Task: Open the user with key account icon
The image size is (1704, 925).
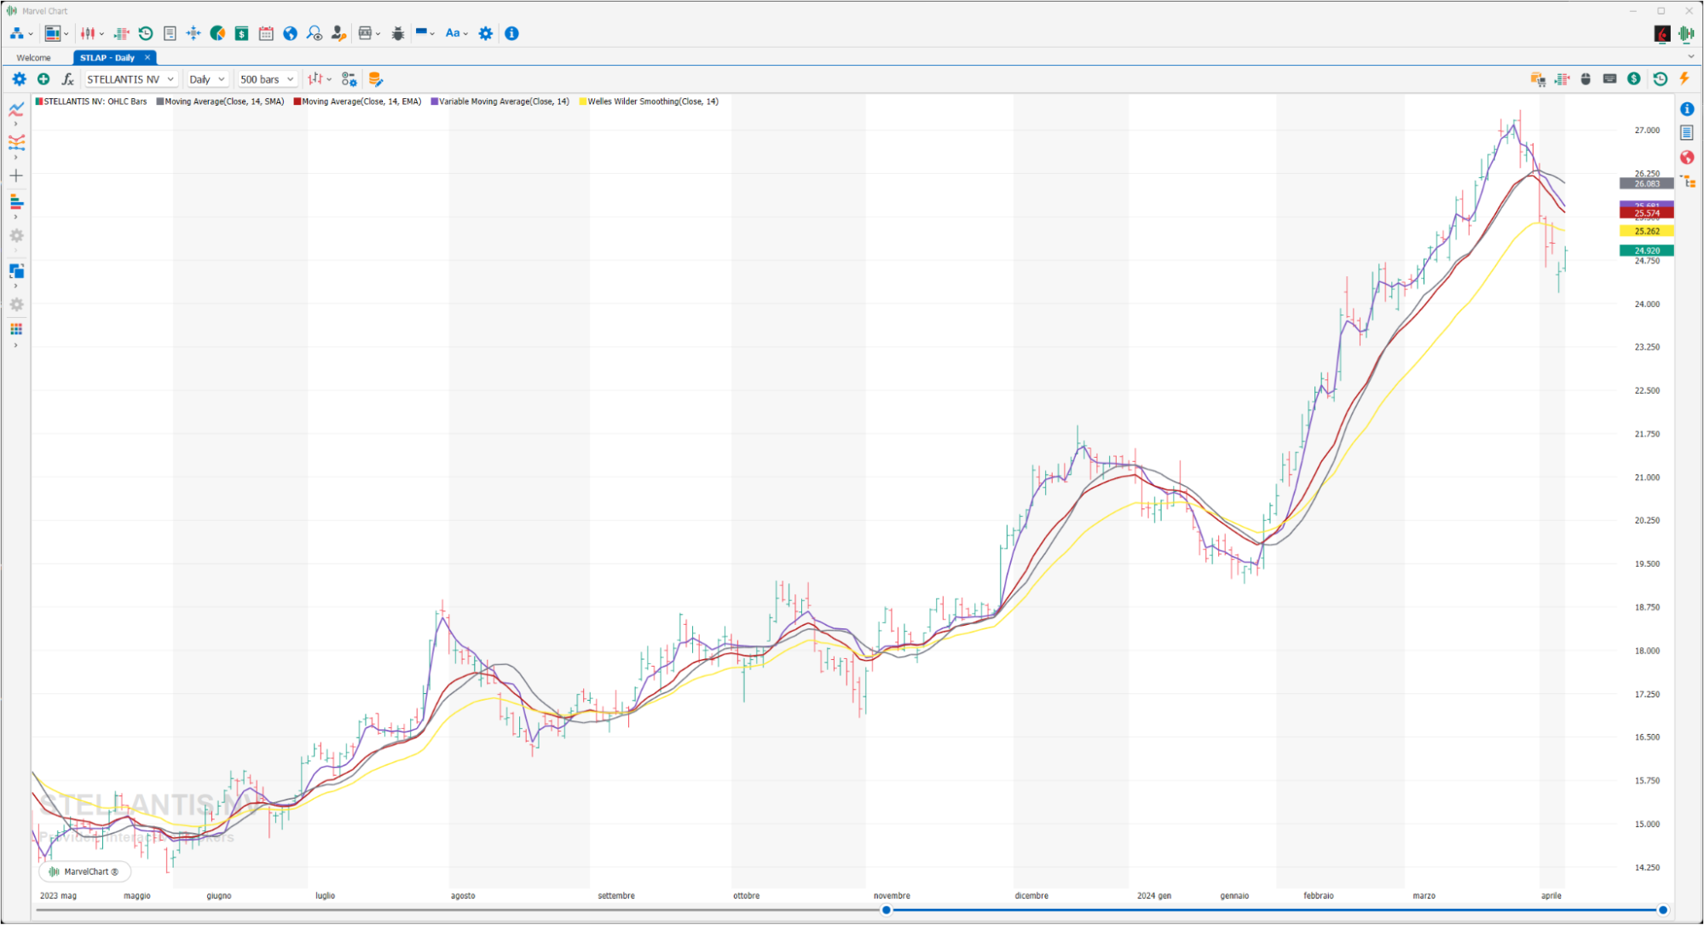Action: (x=338, y=33)
